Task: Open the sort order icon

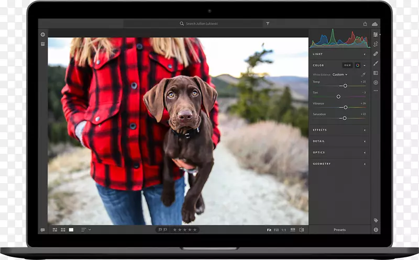Action: (x=83, y=230)
